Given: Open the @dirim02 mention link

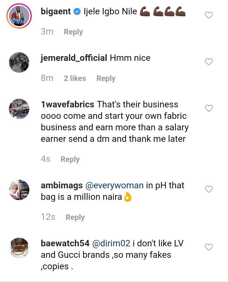Looking at the screenshot, I should [111, 243].
